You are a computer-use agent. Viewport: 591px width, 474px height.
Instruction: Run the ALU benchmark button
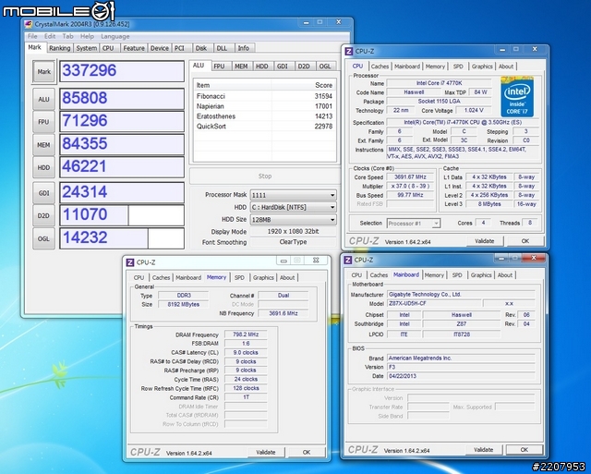(x=43, y=99)
